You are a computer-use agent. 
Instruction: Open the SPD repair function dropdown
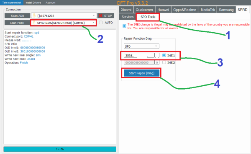156,46
